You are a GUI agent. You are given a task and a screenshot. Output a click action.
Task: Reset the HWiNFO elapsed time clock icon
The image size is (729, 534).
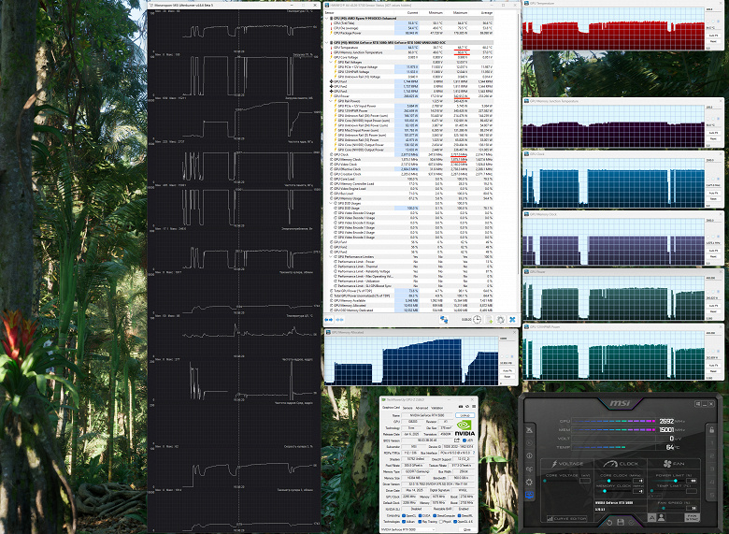point(478,319)
